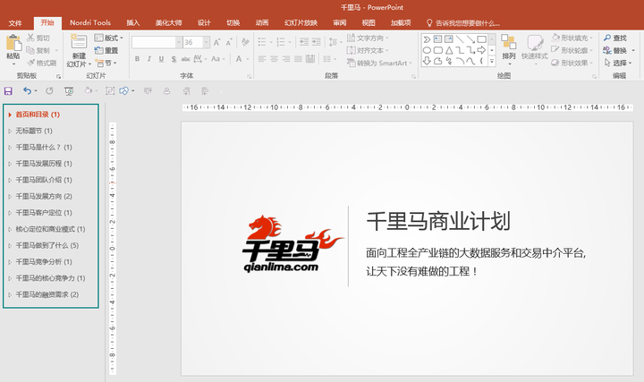Open the Shape Effects (形状效果) menu

coord(572,63)
